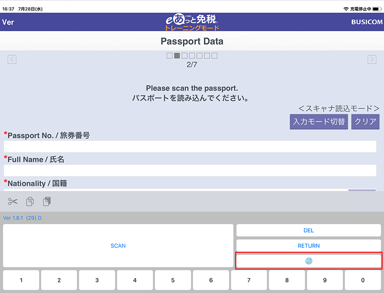The image size is (384, 293).
Task: Open the Nationality dropdown selector
Action: point(361,191)
